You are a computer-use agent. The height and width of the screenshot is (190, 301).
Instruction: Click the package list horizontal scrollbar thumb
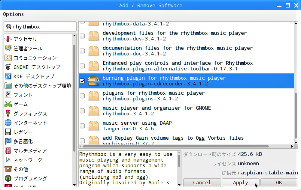[175, 146]
